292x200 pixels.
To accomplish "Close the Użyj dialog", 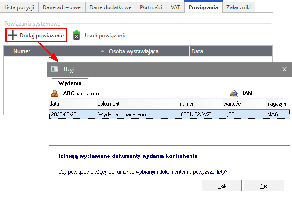I will pyautogui.click(x=284, y=69).
